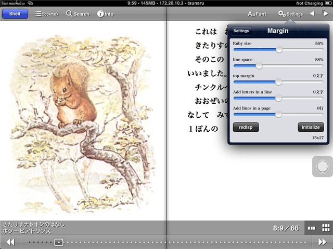Click the page position marker on the timeline
This screenshot has height=249, width=333.
pyautogui.click(x=59, y=242)
